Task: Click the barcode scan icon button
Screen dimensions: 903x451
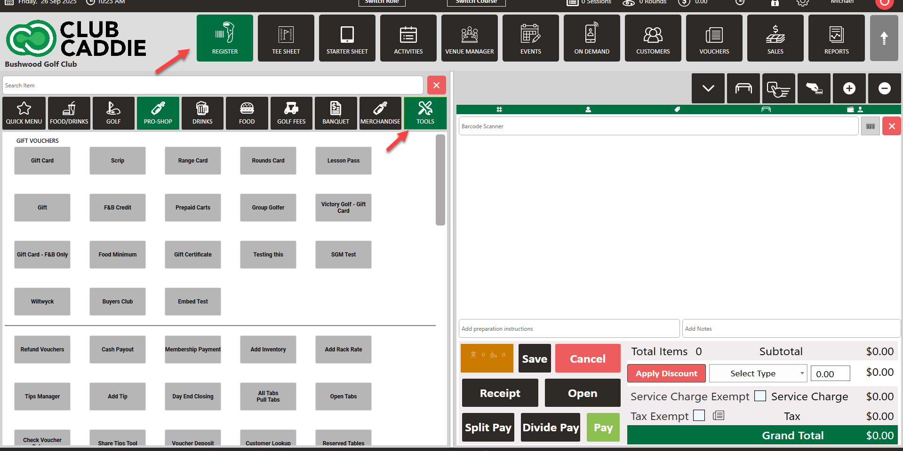Action: point(870,126)
